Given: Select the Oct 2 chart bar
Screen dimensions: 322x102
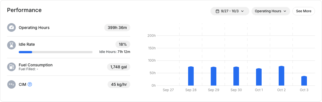Looking at the screenshot, I should 281,76.
